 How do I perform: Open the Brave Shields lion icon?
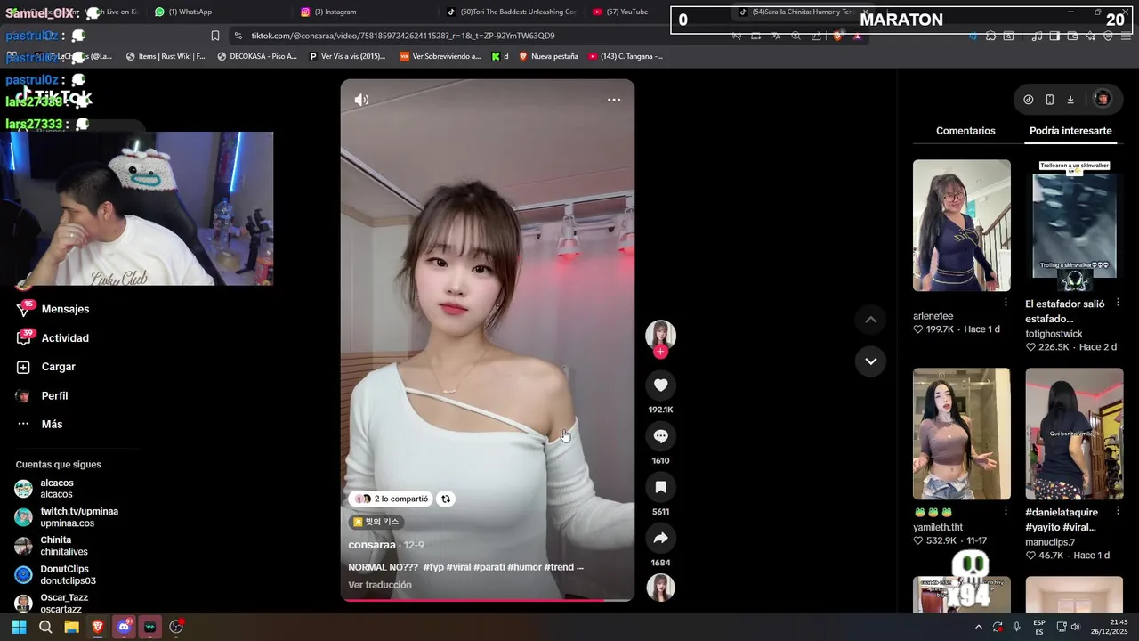[x=837, y=36]
